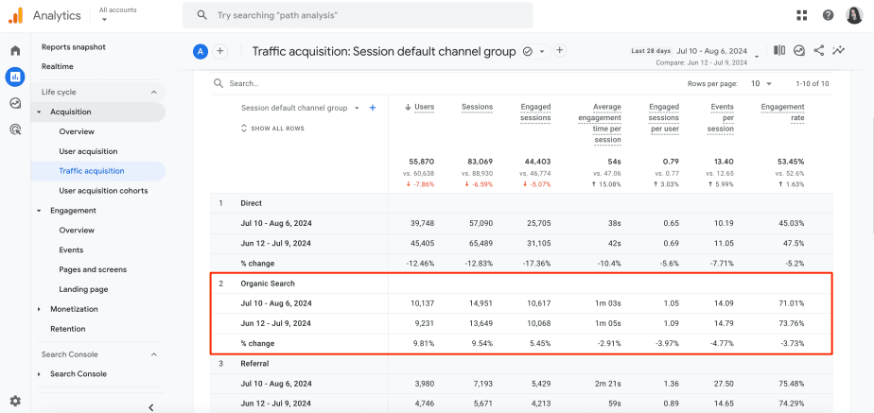Screen dimensions: 874x413
Task: Select the Reports bar chart icon
Action: pos(15,77)
